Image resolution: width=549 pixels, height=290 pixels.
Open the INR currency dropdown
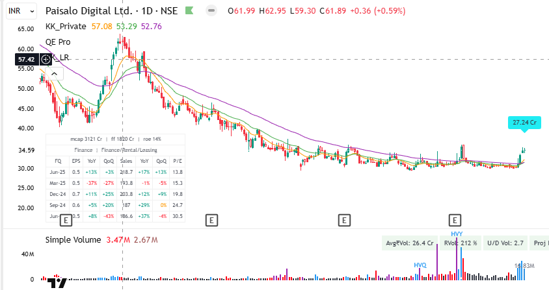point(21,11)
